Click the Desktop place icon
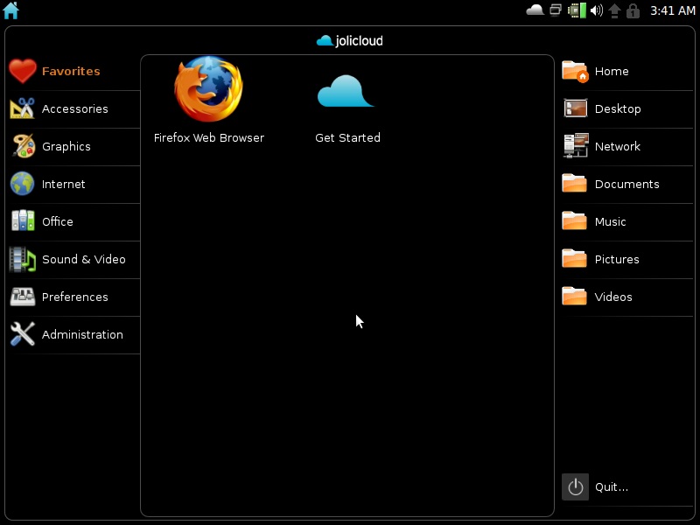Viewport: 700px width, 525px height. click(x=576, y=108)
